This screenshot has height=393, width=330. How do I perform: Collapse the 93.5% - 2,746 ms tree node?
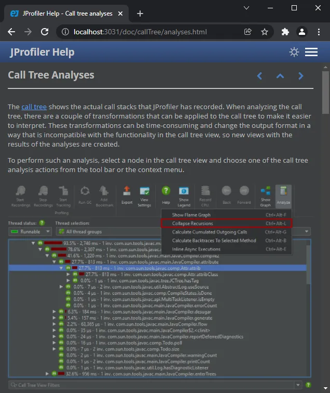point(33,243)
